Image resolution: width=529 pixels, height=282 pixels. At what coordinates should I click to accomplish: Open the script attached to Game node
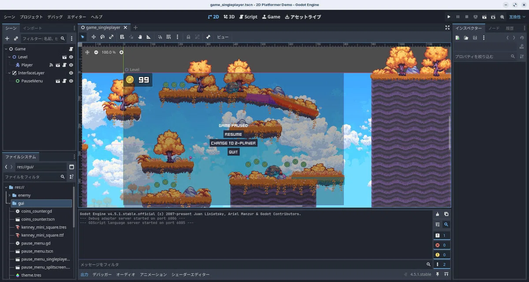(x=71, y=49)
